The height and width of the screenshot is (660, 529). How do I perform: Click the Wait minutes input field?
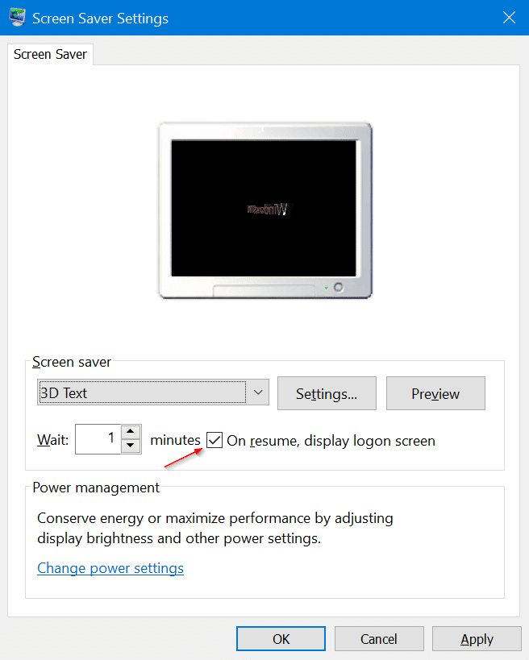(x=98, y=439)
